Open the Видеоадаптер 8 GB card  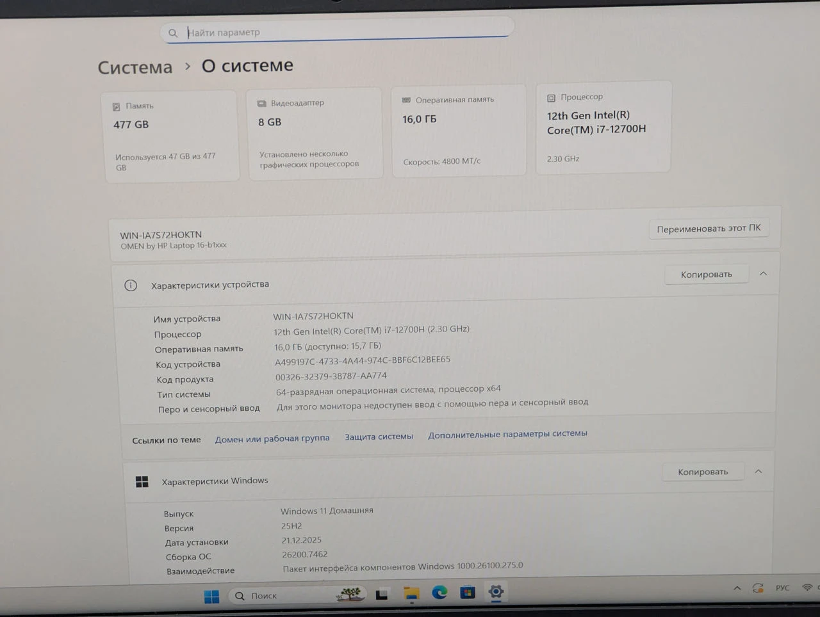click(x=315, y=133)
